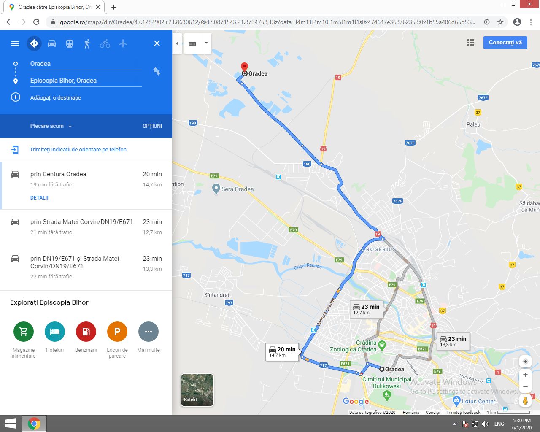Click the Conectați-vă sign-in button
Viewport: 540px width, 432px height.
505,43
